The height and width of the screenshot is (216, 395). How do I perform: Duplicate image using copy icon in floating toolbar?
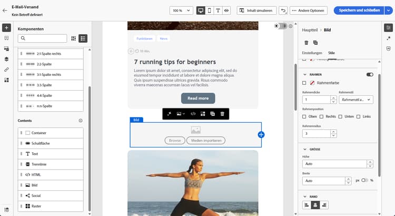[213, 114]
